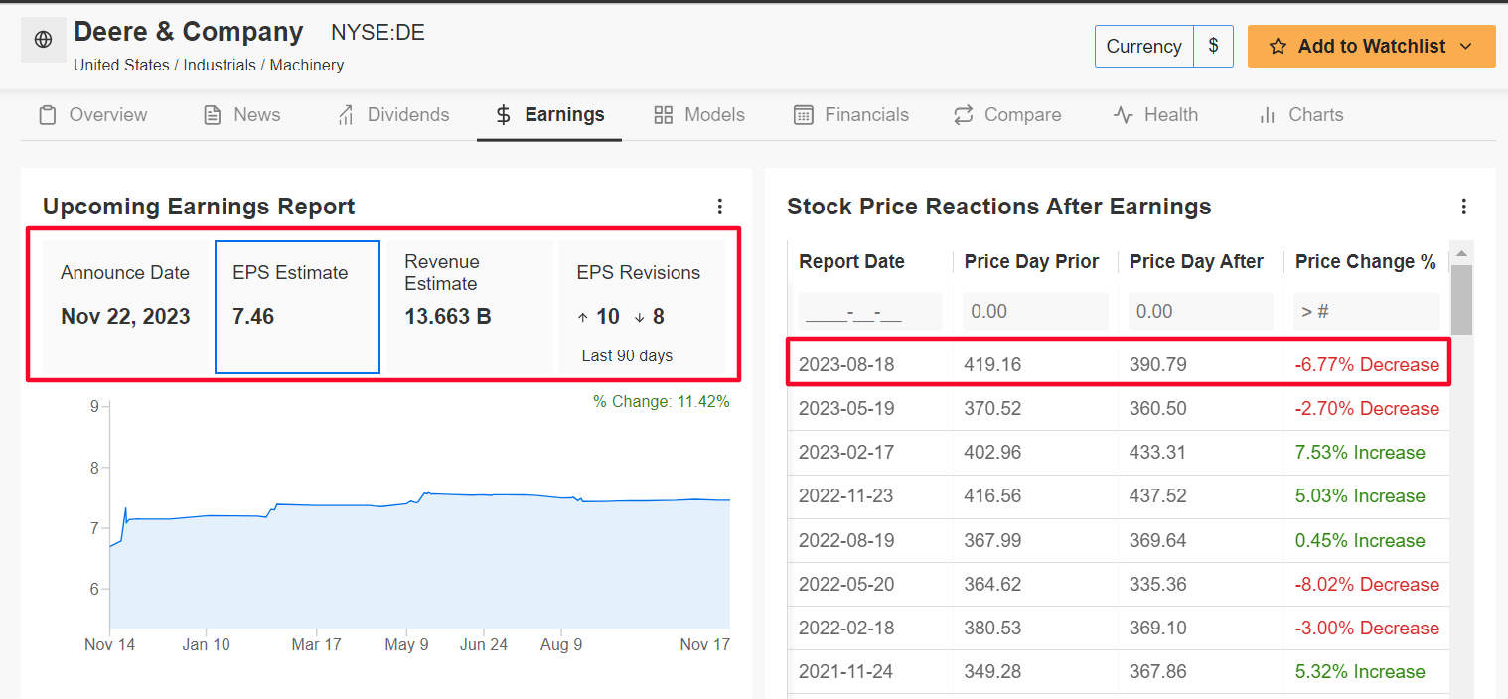1508x699 pixels.
Task: Open the Add to Watchlist dropdown chevron
Action: tap(1466, 47)
